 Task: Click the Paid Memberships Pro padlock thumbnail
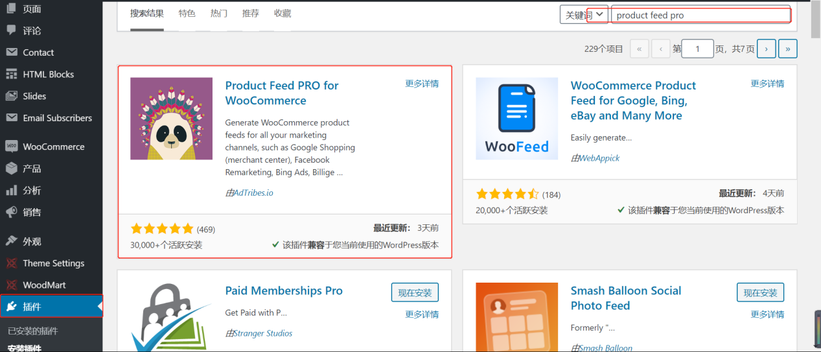coord(171,317)
